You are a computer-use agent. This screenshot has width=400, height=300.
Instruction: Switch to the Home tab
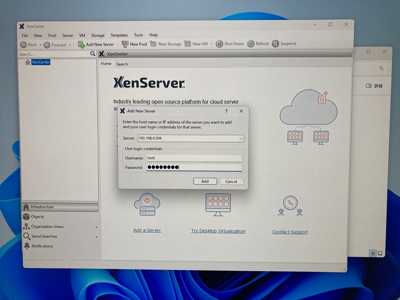[x=106, y=64]
